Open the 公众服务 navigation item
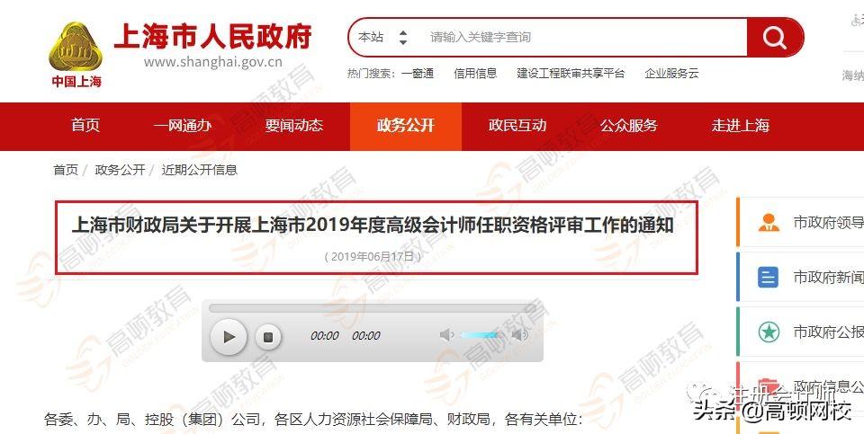The width and height of the screenshot is (864, 434). point(629,126)
